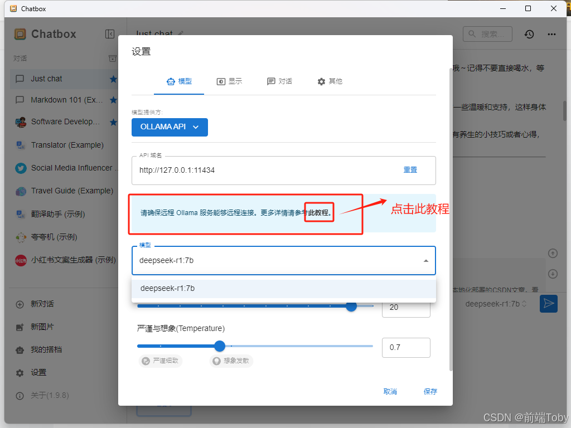The height and width of the screenshot is (428, 571).
Task: Click the Social Media Influencer Twitter icon
Action: [21, 168]
